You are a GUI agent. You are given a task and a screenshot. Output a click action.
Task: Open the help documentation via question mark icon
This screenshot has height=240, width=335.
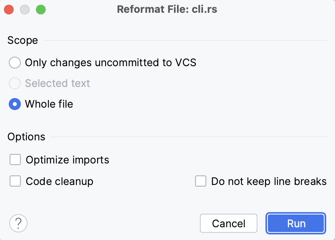click(18, 223)
